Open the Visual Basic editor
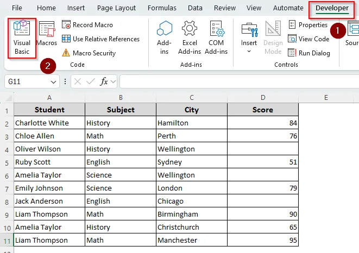Viewport: 359px width, 253px height. (22, 38)
